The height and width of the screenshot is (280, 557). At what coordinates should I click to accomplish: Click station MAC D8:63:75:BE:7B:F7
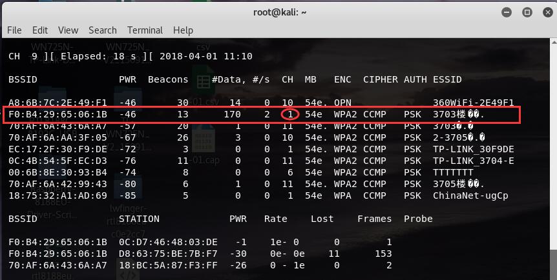point(168,254)
